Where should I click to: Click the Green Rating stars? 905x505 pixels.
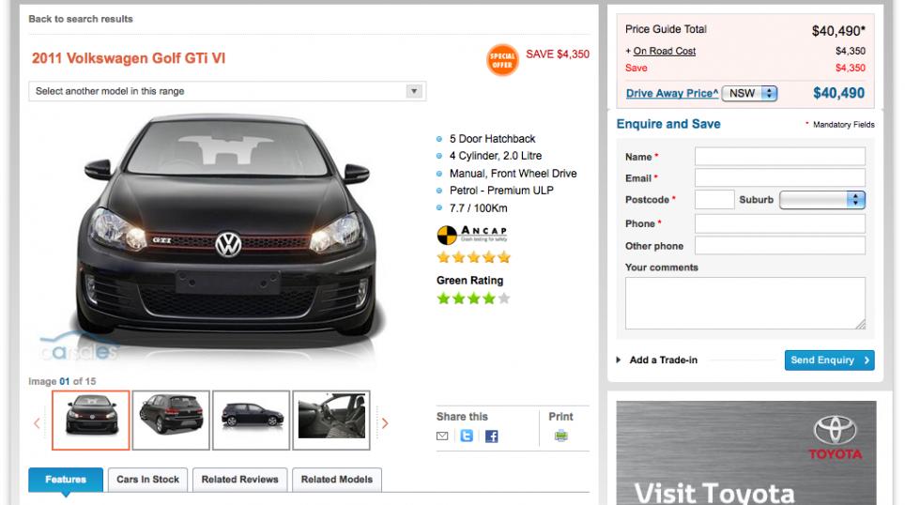click(474, 298)
